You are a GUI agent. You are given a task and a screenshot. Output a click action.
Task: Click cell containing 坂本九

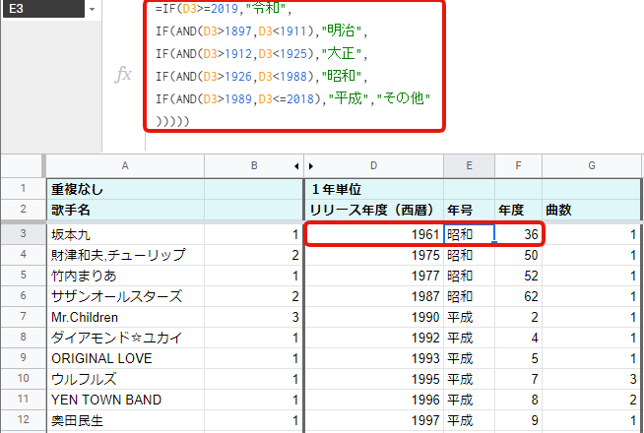pyautogui.click(x=124, y=234)
